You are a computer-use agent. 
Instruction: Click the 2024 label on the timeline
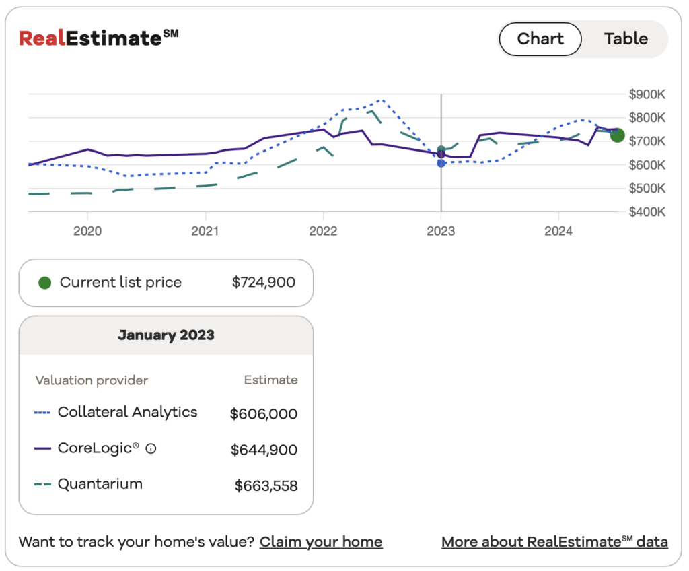click(558, 231)
